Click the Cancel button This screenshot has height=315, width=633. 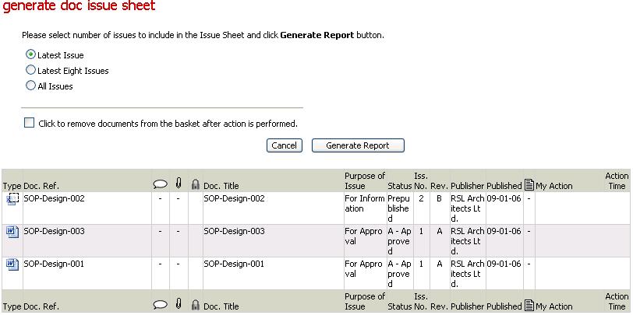coord(285,145)
